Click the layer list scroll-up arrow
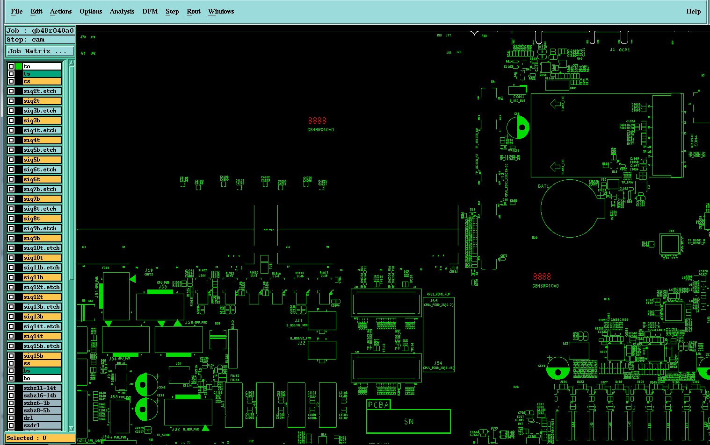The image size is (710, 445). pyautogui.click(x=72, y=63)
